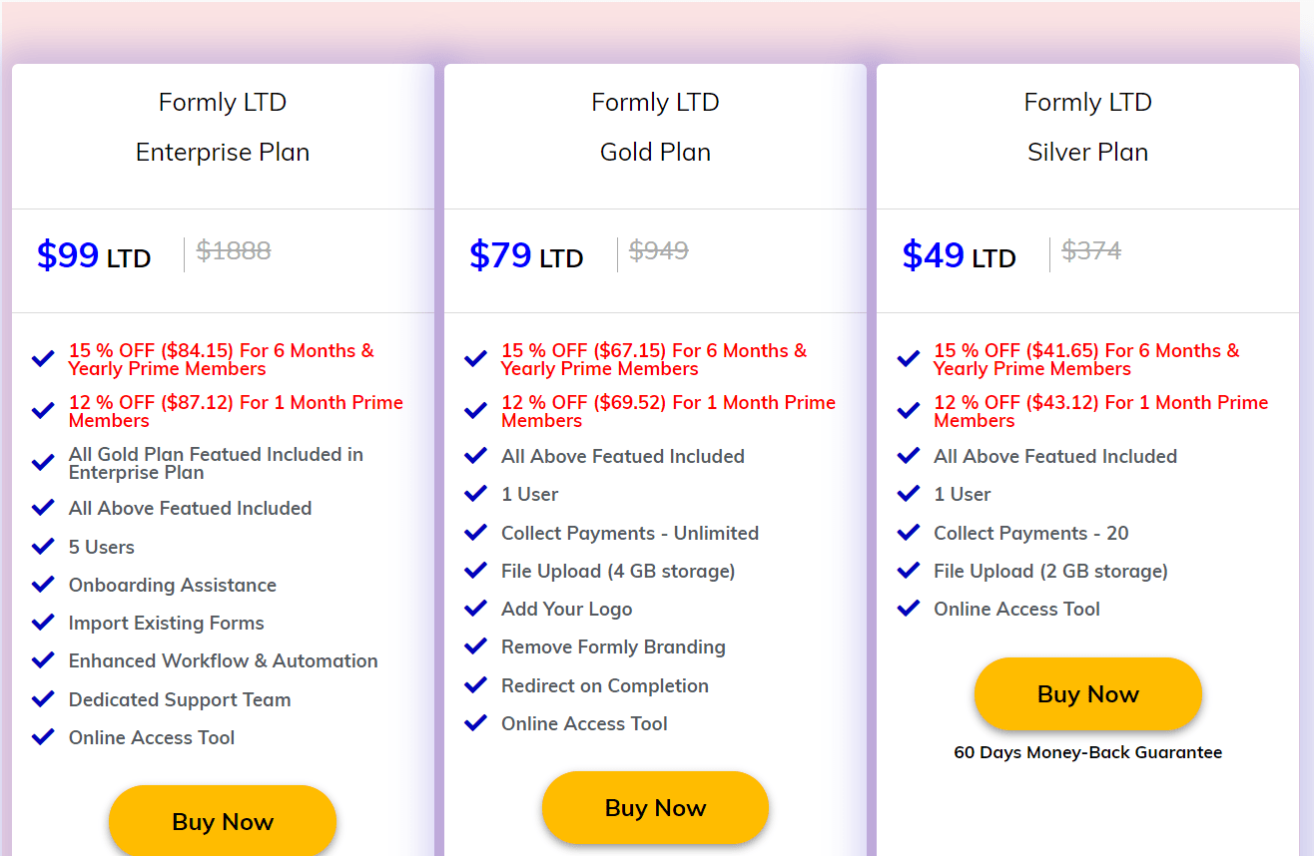Viewport: 1314px width, 856px height.
Task: Click Buy Now on the Enterprise Plan
Action: click(222, 821)
